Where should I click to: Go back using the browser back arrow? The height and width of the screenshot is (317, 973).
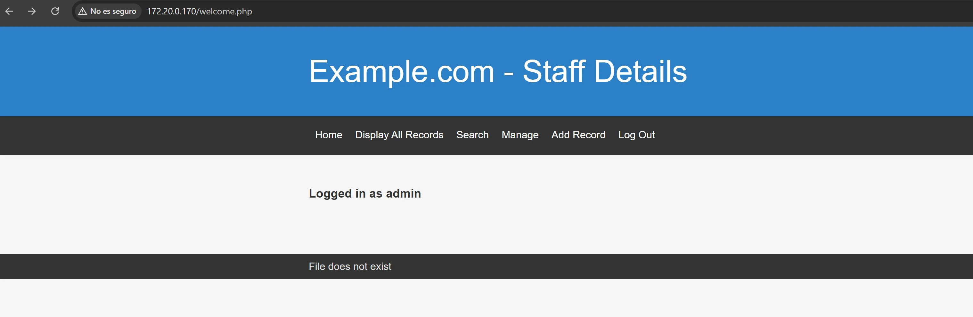[9, 11]
